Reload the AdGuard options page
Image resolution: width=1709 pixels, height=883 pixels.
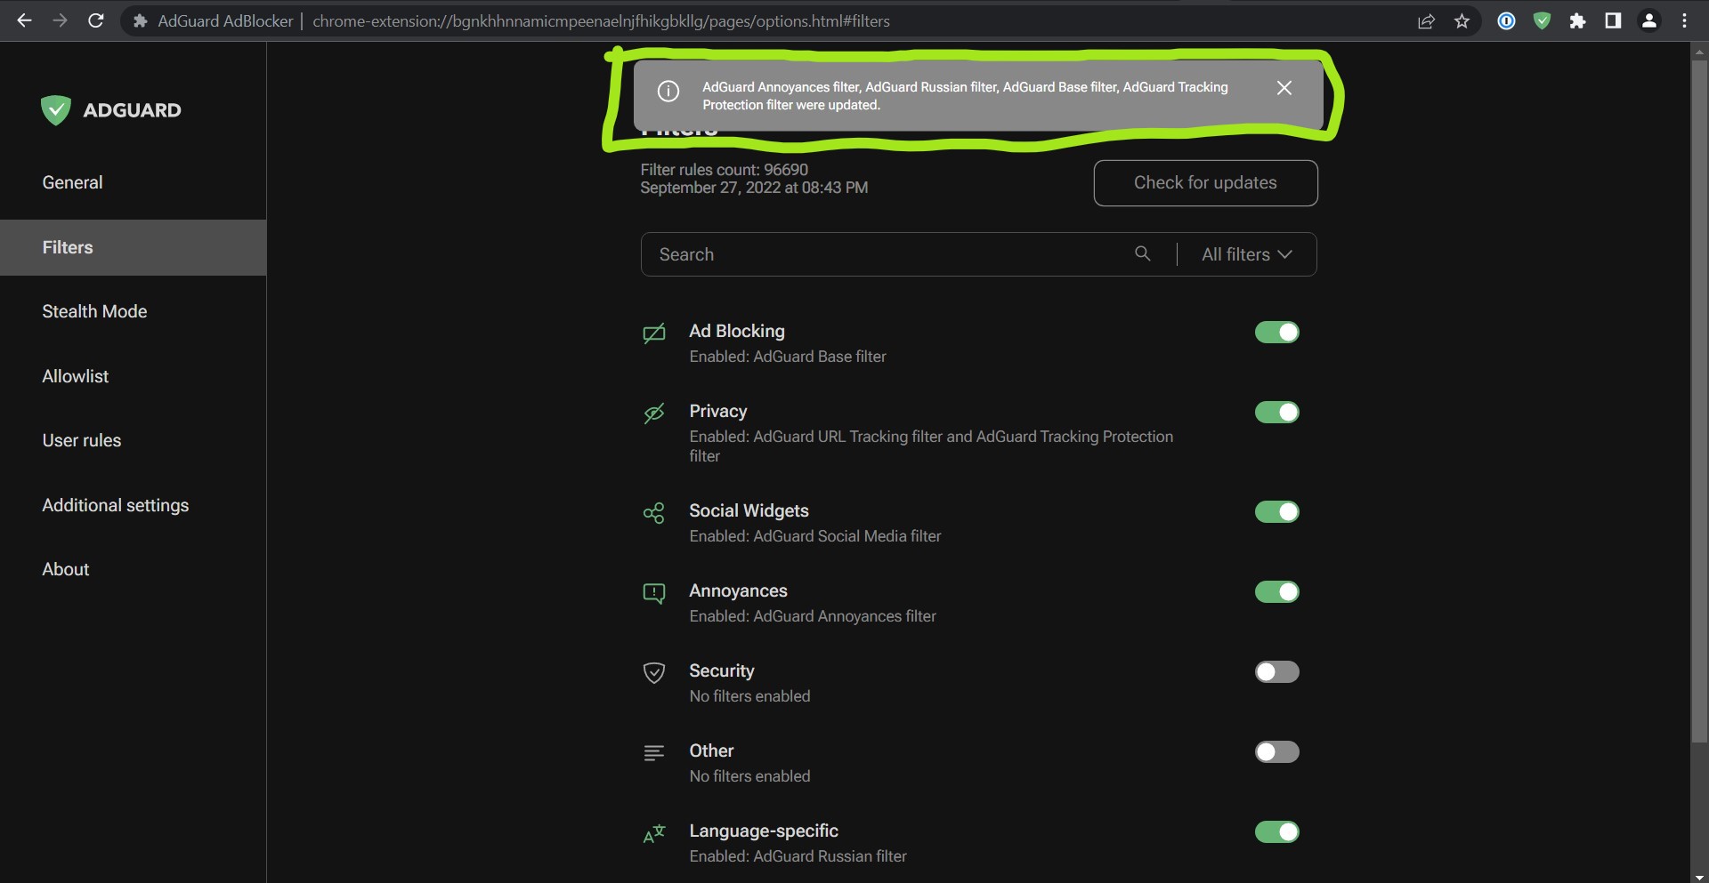click(x=96, y=20)
